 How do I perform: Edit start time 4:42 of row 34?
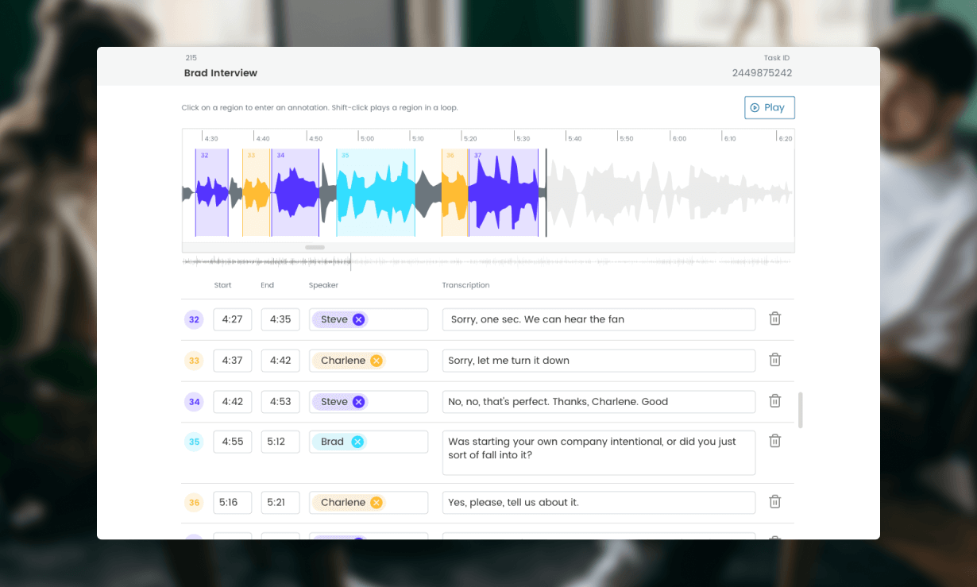233,402
